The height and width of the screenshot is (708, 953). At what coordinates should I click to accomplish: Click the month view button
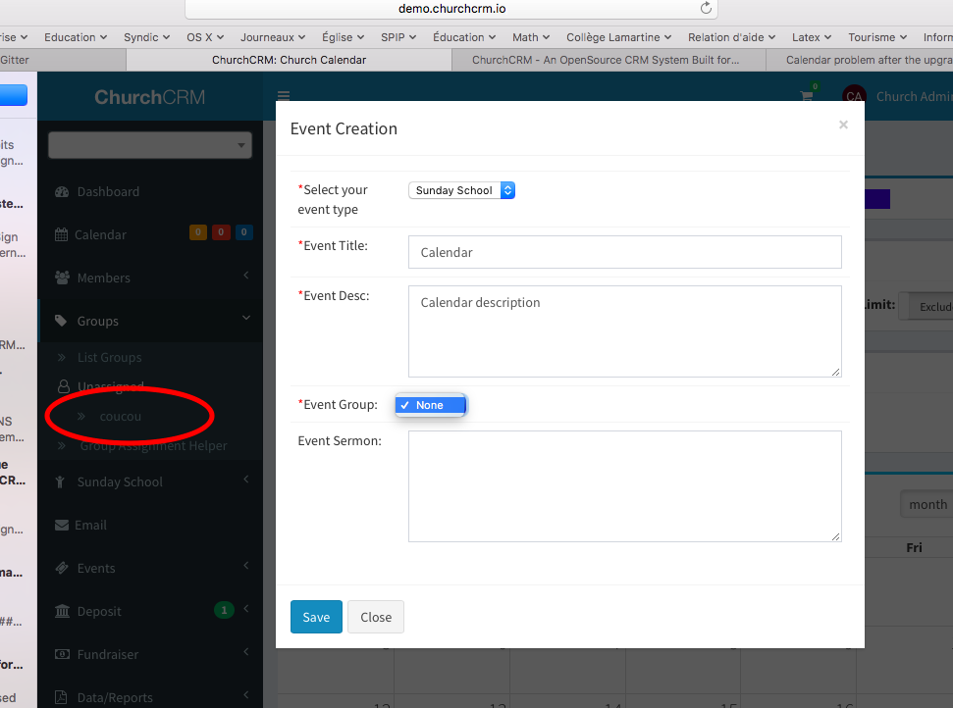point(927,505)
